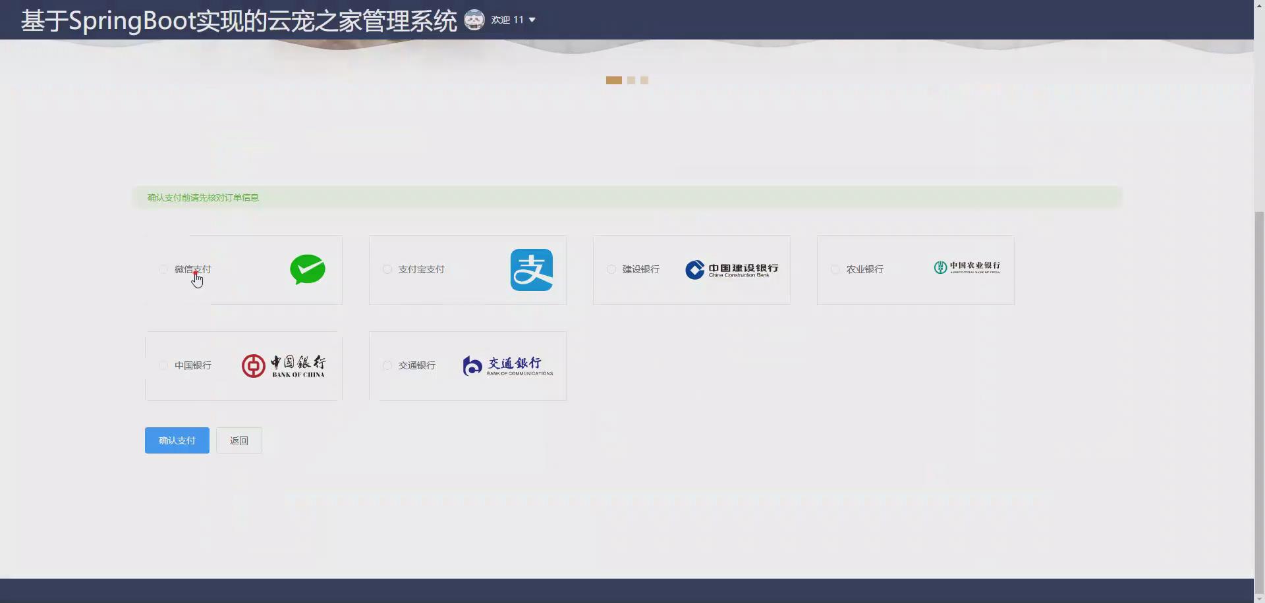Open the 欢迎 11 user dropdown arrow
The width and height of the screenshot is (1265, 603).
(532, 20)
